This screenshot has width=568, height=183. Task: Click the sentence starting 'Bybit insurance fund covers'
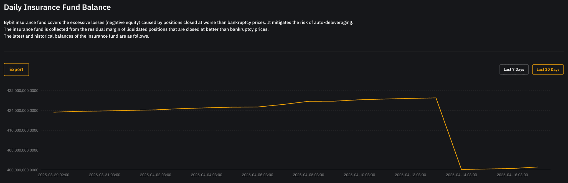point(179,22)
